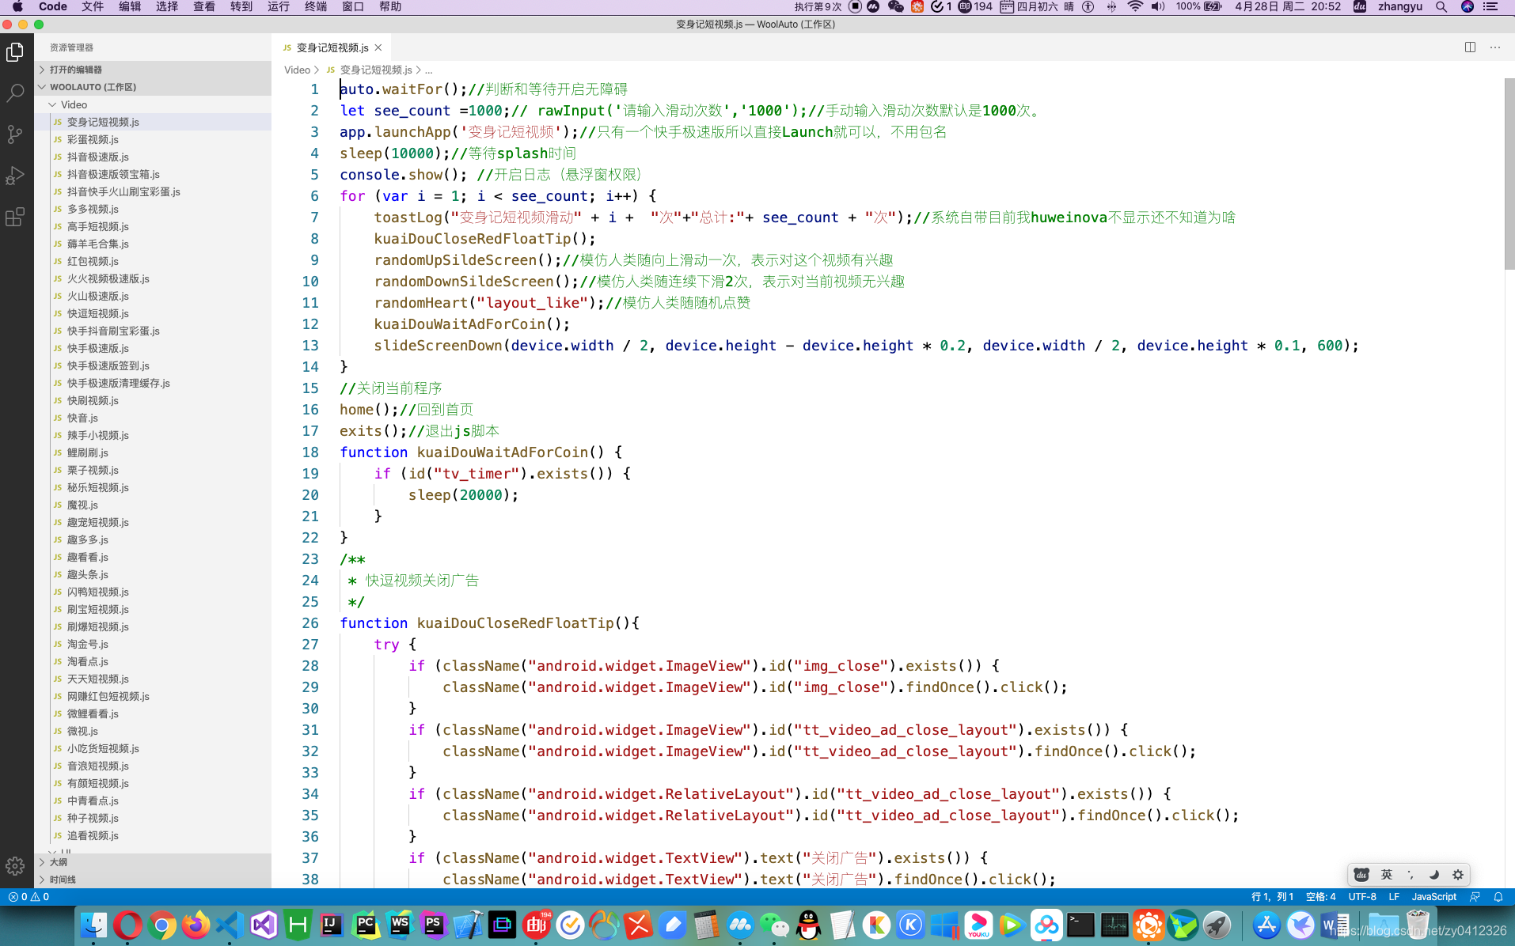Open the Explorer view in activity bar
Screen dimensions: 1515x946
15,52
